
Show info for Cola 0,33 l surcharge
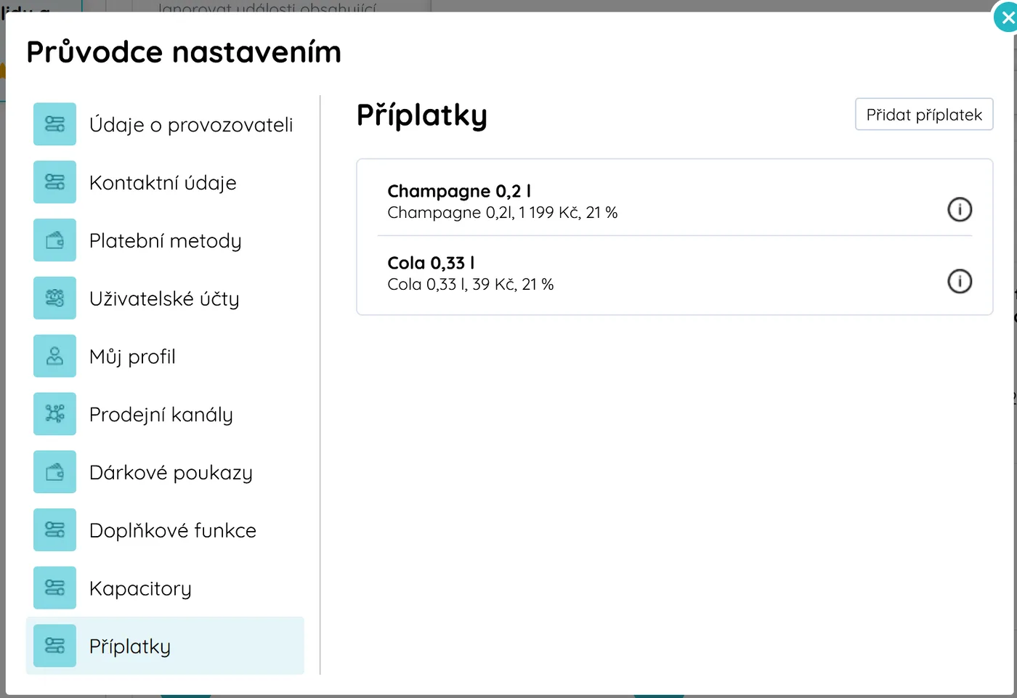tap(960, 281)
